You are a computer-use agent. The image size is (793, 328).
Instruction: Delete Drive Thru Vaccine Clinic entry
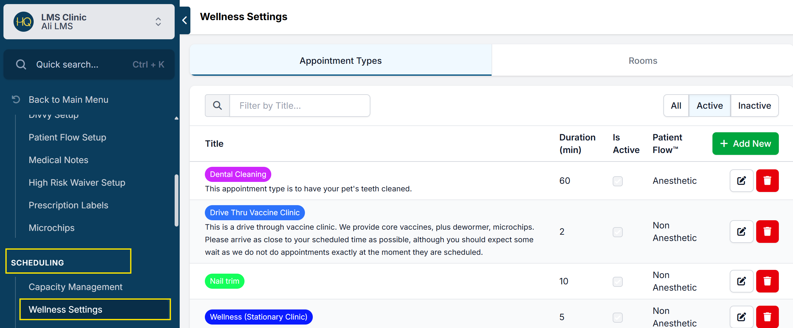(767, 232)
